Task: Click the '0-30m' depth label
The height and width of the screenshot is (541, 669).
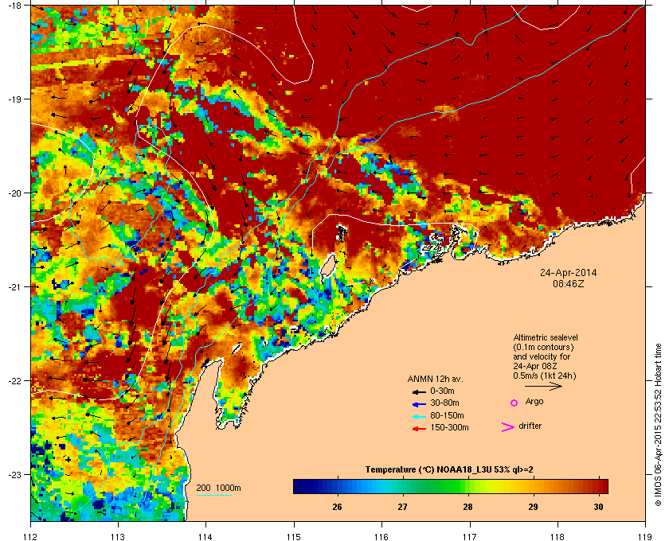Action: tap(442, 391)
